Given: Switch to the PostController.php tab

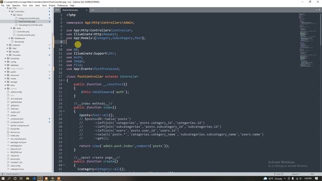Looking at the screenshot, I should click(x=70, y=10).
